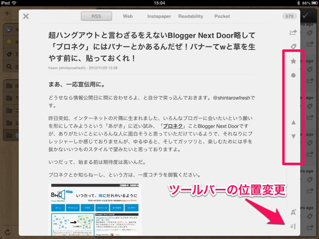
Task: Tap battery 86% in status bar
Action: tap(310, 3)
